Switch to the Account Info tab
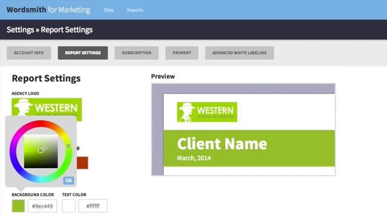 click(29, 52)
